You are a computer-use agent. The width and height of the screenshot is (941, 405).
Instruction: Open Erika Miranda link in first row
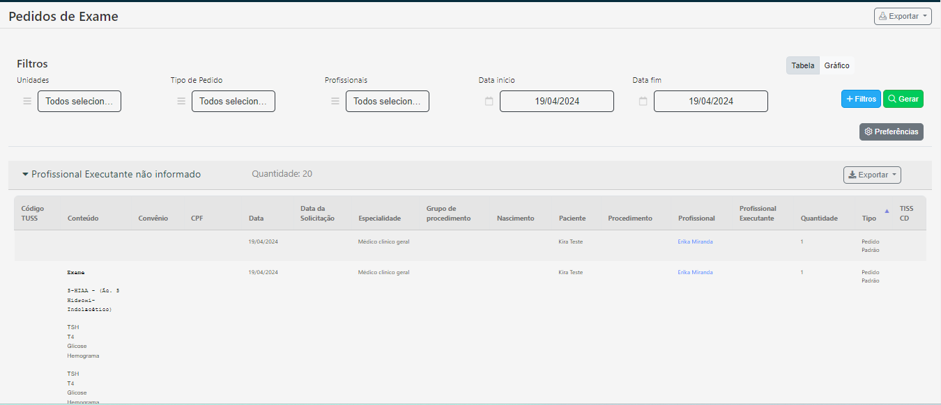pos(695,242)
